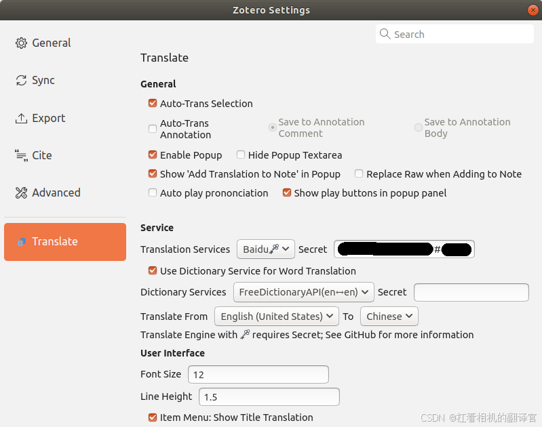
Task: Open the Translation Services Baidu dropdown
Action: point(266,249)
